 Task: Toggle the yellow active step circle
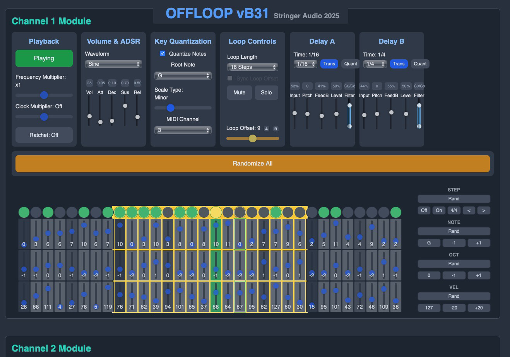click(x=216, y=212)
